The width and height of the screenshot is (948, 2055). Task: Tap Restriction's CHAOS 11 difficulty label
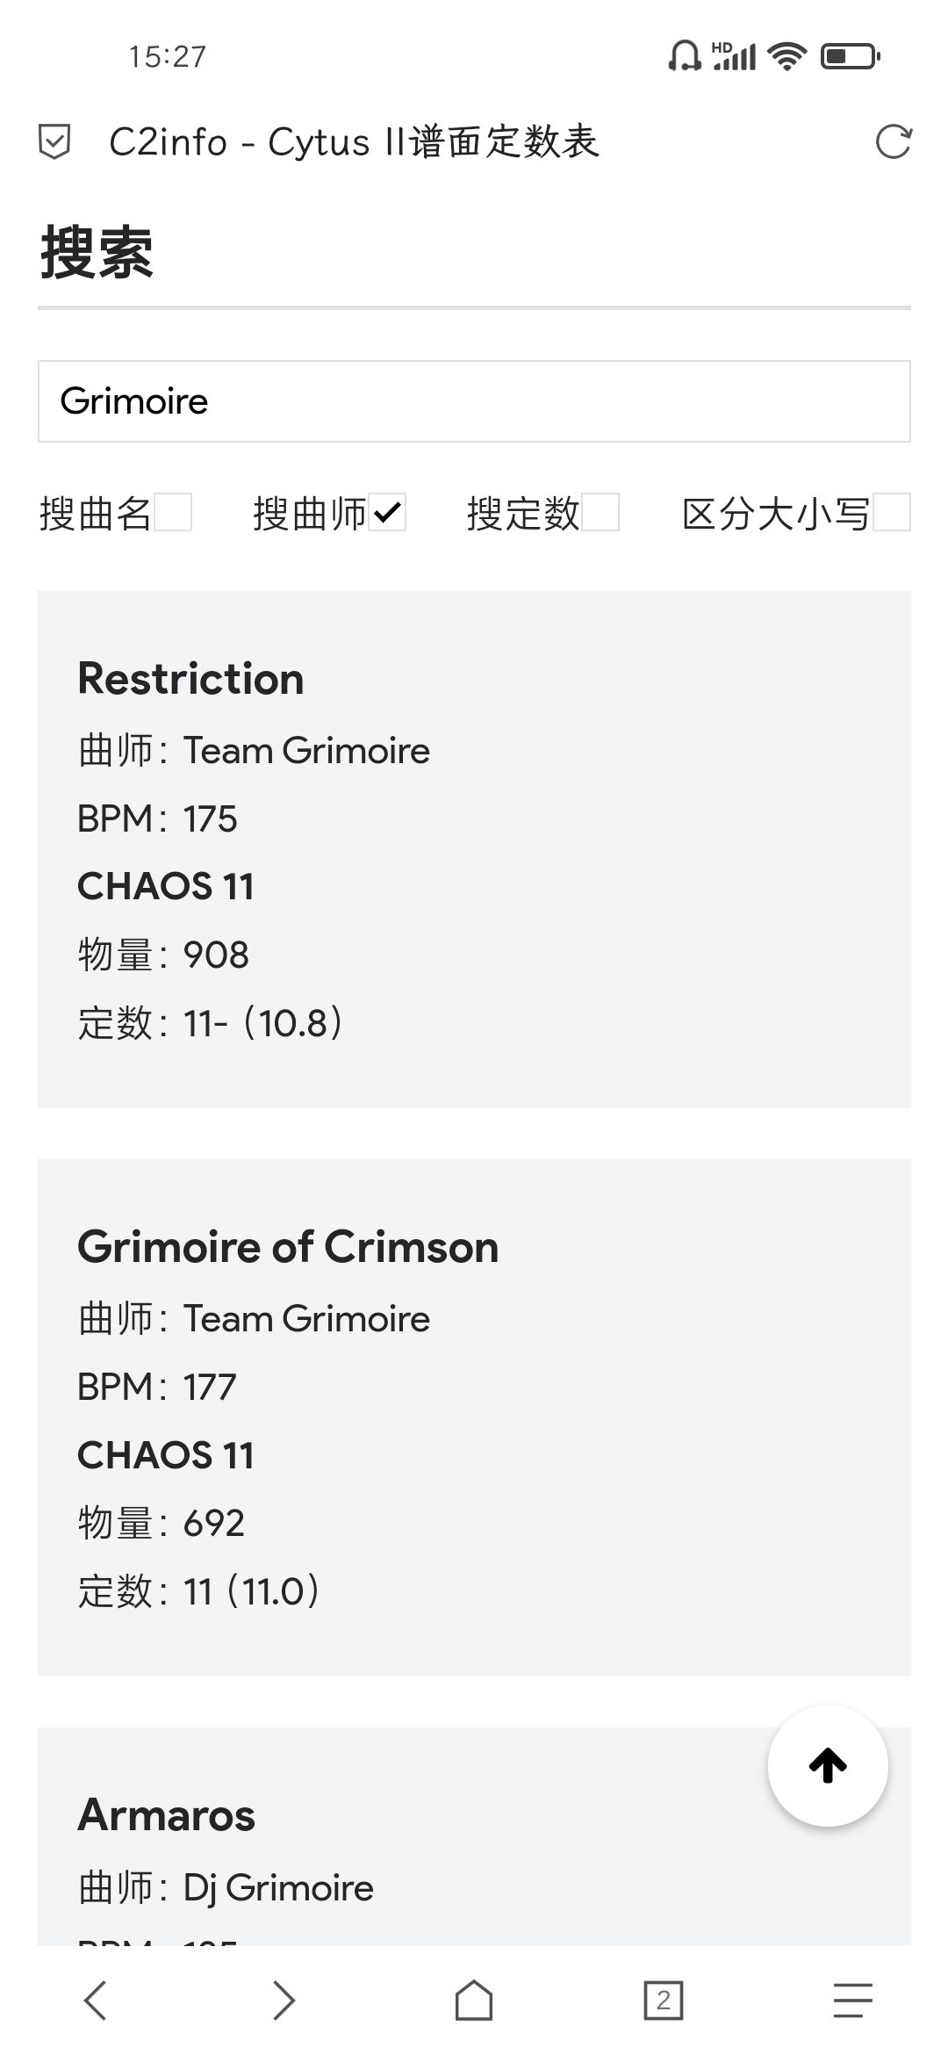(x=166, y=886)
